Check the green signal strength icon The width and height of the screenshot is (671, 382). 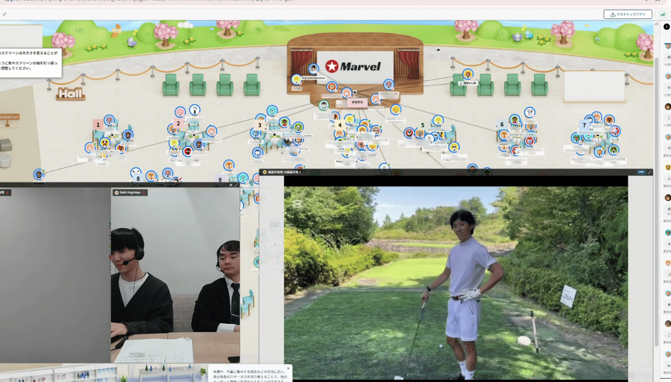click(663, 14)
